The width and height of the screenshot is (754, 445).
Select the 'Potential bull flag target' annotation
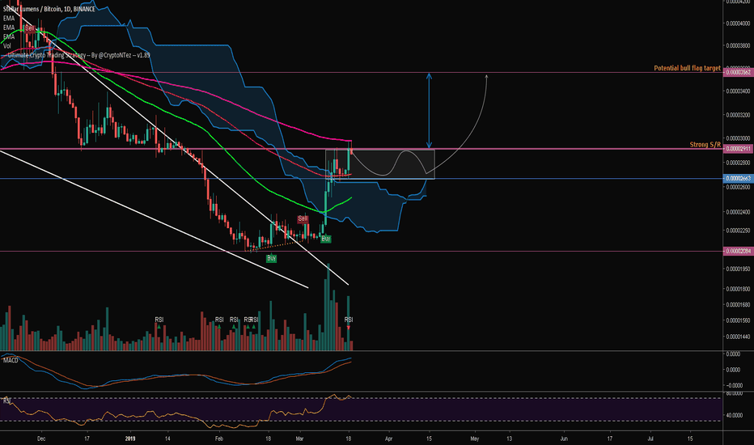point(687,68)
